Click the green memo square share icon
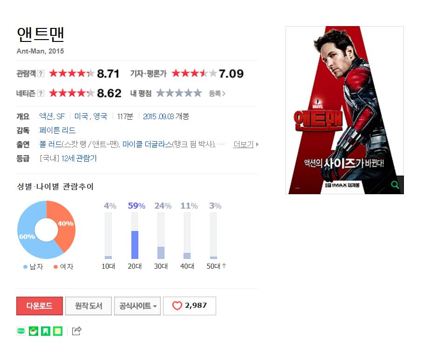The width and height of the screenshot is (423, 360). click(58, 331)
